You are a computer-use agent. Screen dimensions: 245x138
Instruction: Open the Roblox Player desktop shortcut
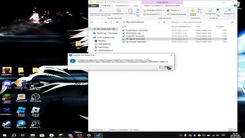[36, 112]
